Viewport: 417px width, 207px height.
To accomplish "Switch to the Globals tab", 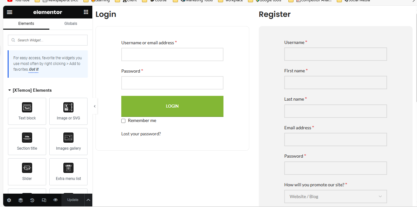I will [x=71, y=24].
